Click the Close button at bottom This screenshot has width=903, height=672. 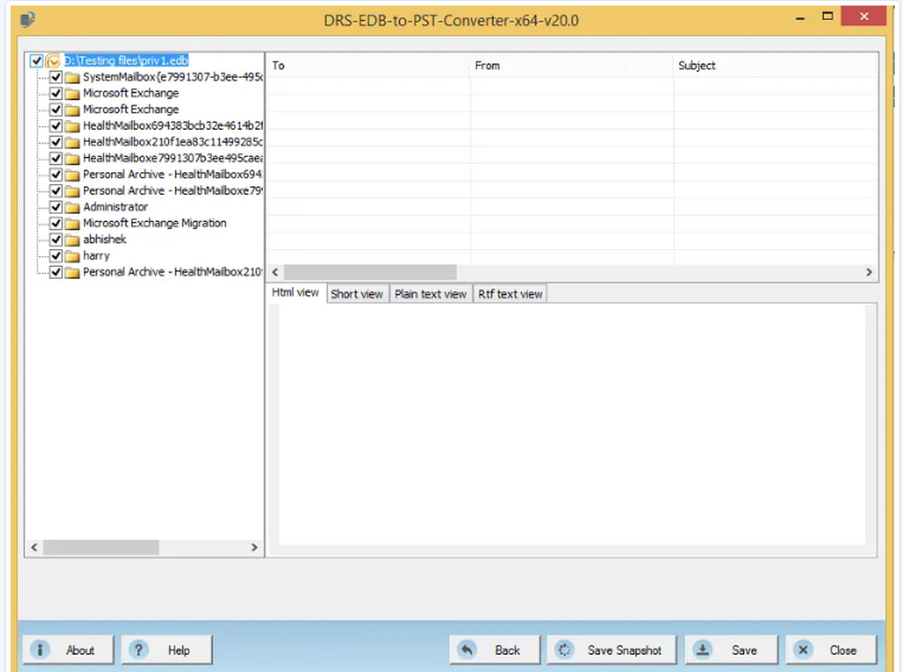pyautogui.click(x=831, y=649)
